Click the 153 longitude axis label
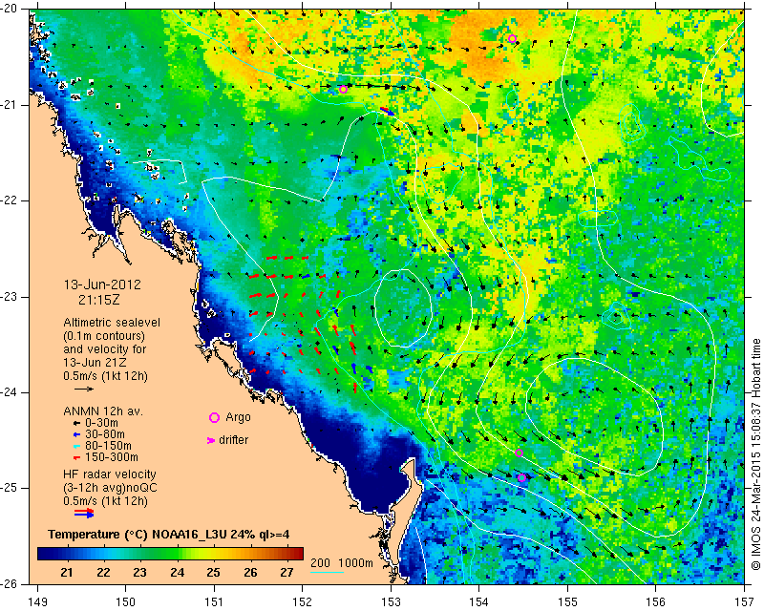Image resolution: width=764 pixels, height=611 pixels. 392,601
